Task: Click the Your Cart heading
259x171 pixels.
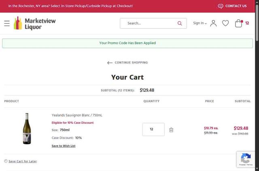Action: point(127,77)
